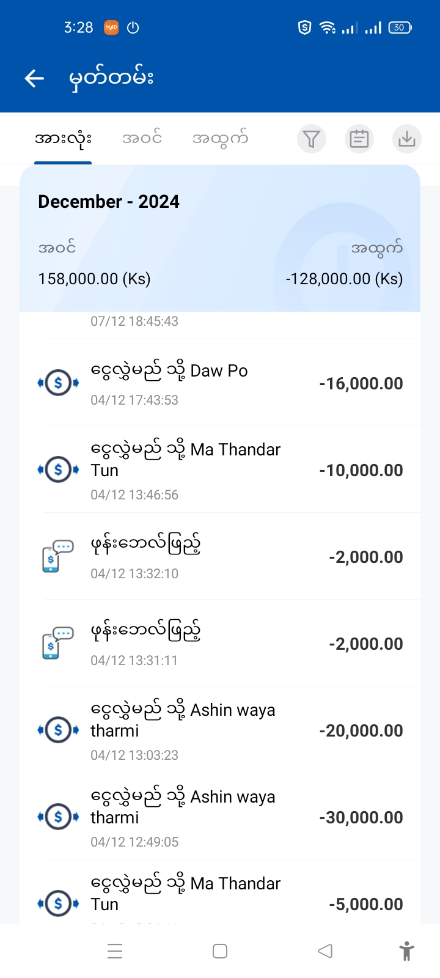Open accessibility shortcut in navigation bar
Viewport: 440px width, 978px height.
click(406, 951)
